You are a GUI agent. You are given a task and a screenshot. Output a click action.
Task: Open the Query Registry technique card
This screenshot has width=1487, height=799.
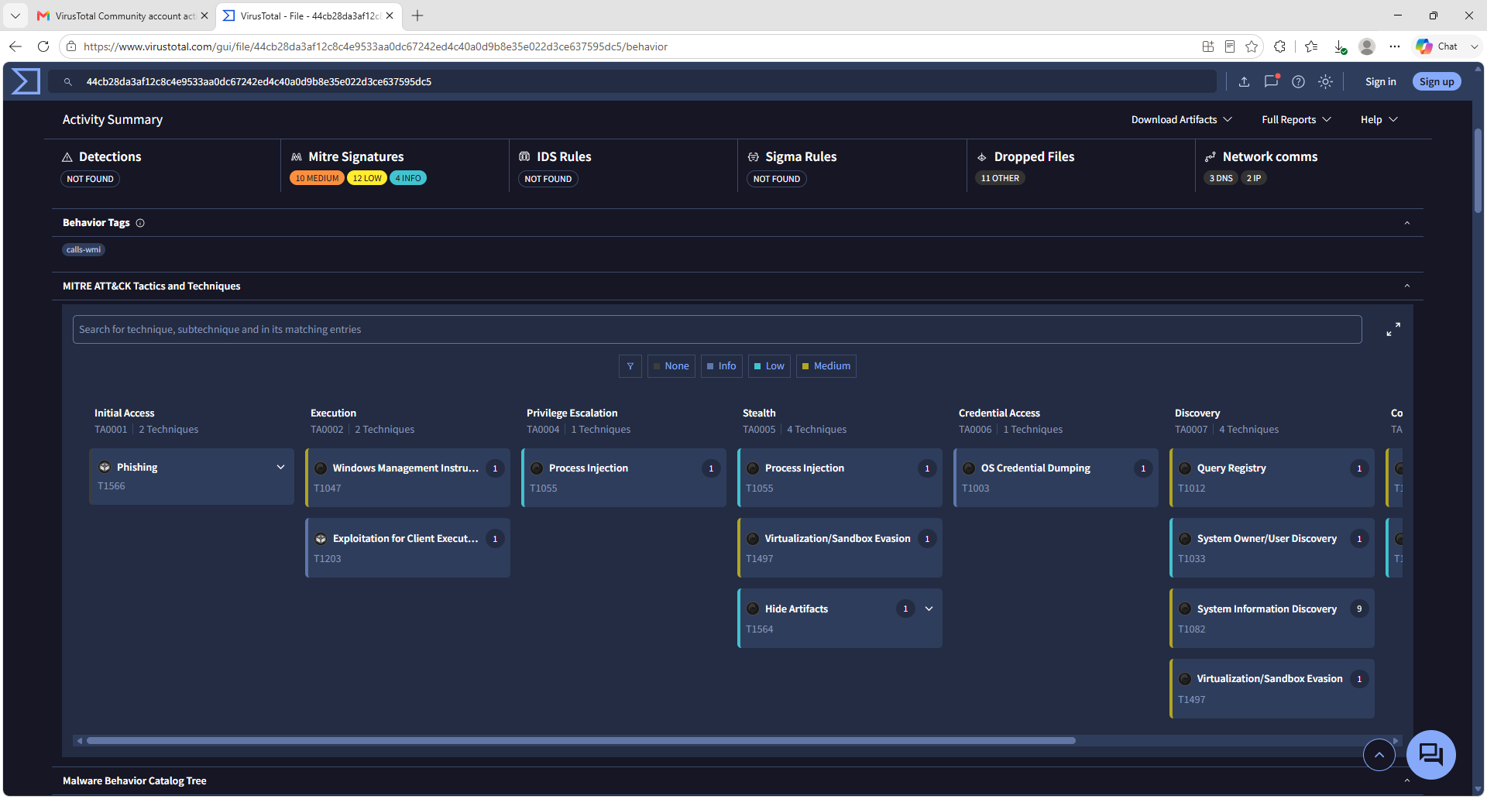point(1272,478)
